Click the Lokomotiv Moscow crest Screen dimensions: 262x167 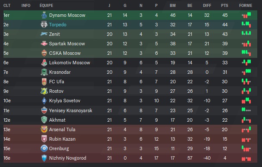tap(44, 63)
